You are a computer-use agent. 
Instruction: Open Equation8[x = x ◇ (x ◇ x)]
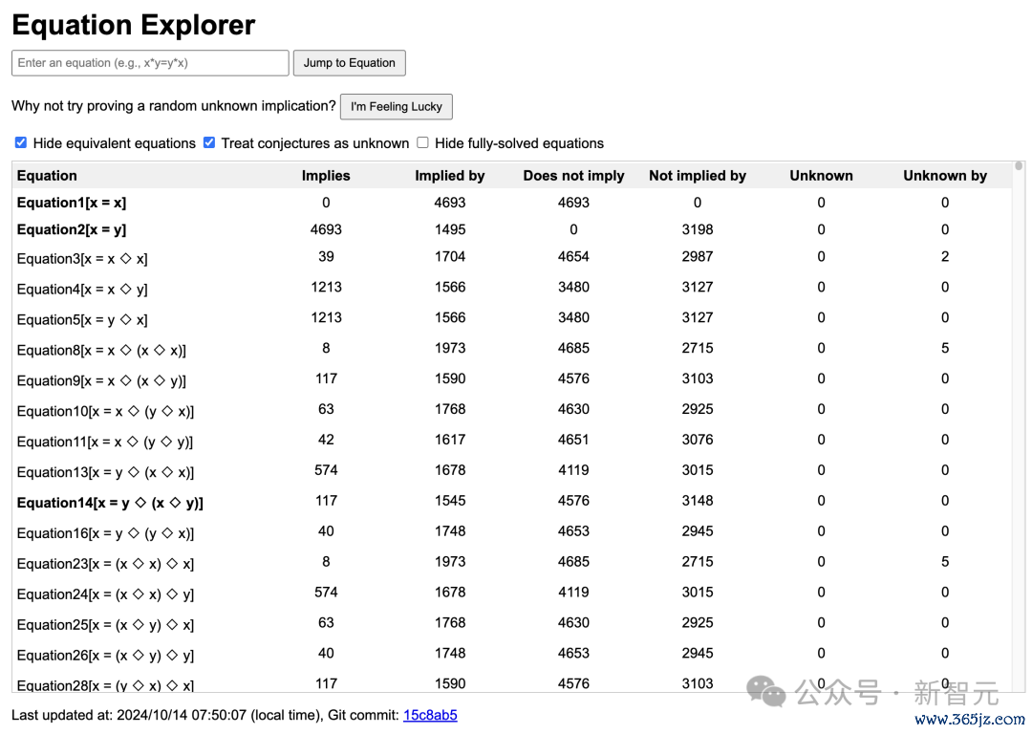tap(101, 350)
